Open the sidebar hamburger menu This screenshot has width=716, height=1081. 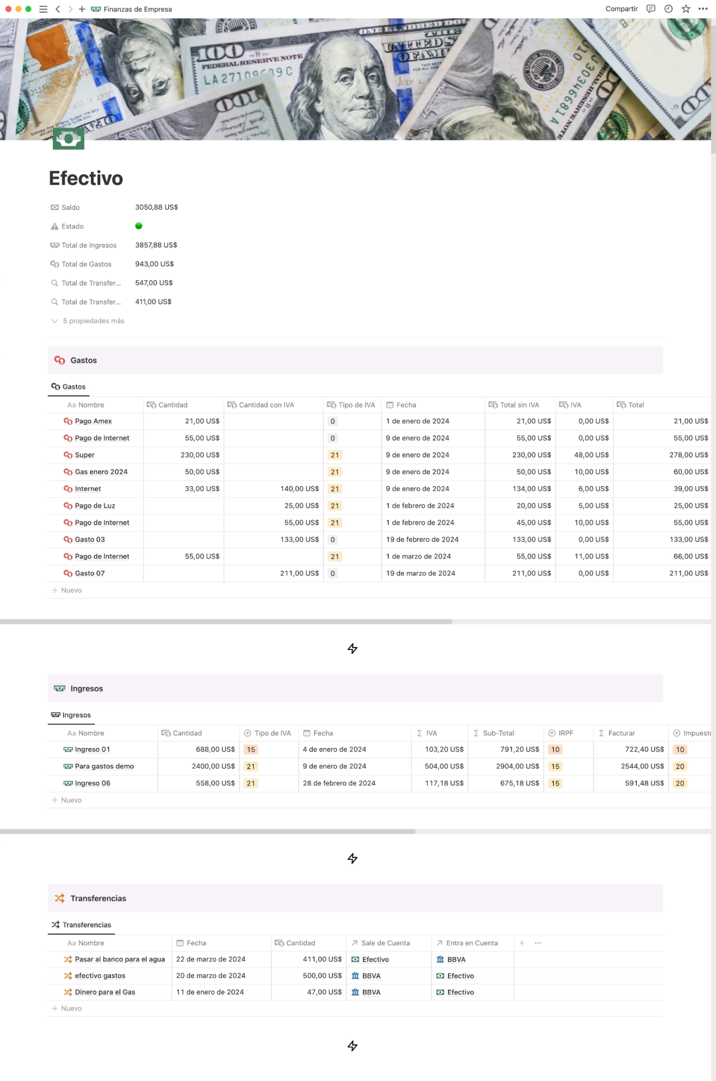[43, 9]
